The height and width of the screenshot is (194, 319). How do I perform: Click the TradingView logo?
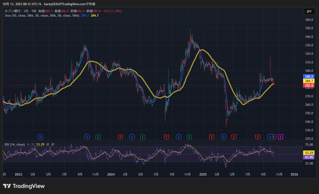tap(24, 186)
